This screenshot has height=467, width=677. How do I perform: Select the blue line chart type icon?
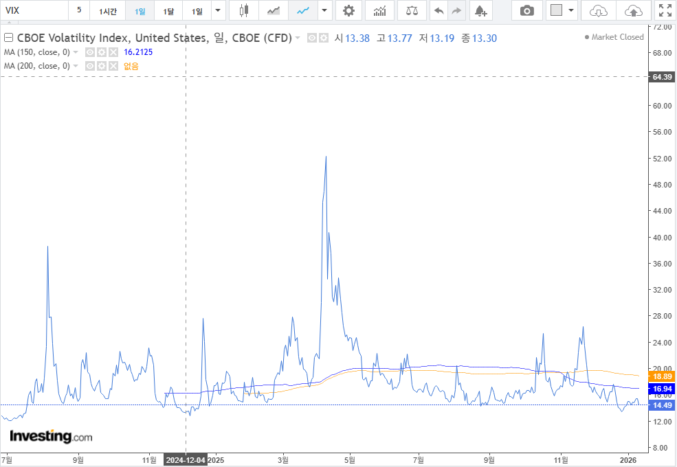tap(303, 10)
